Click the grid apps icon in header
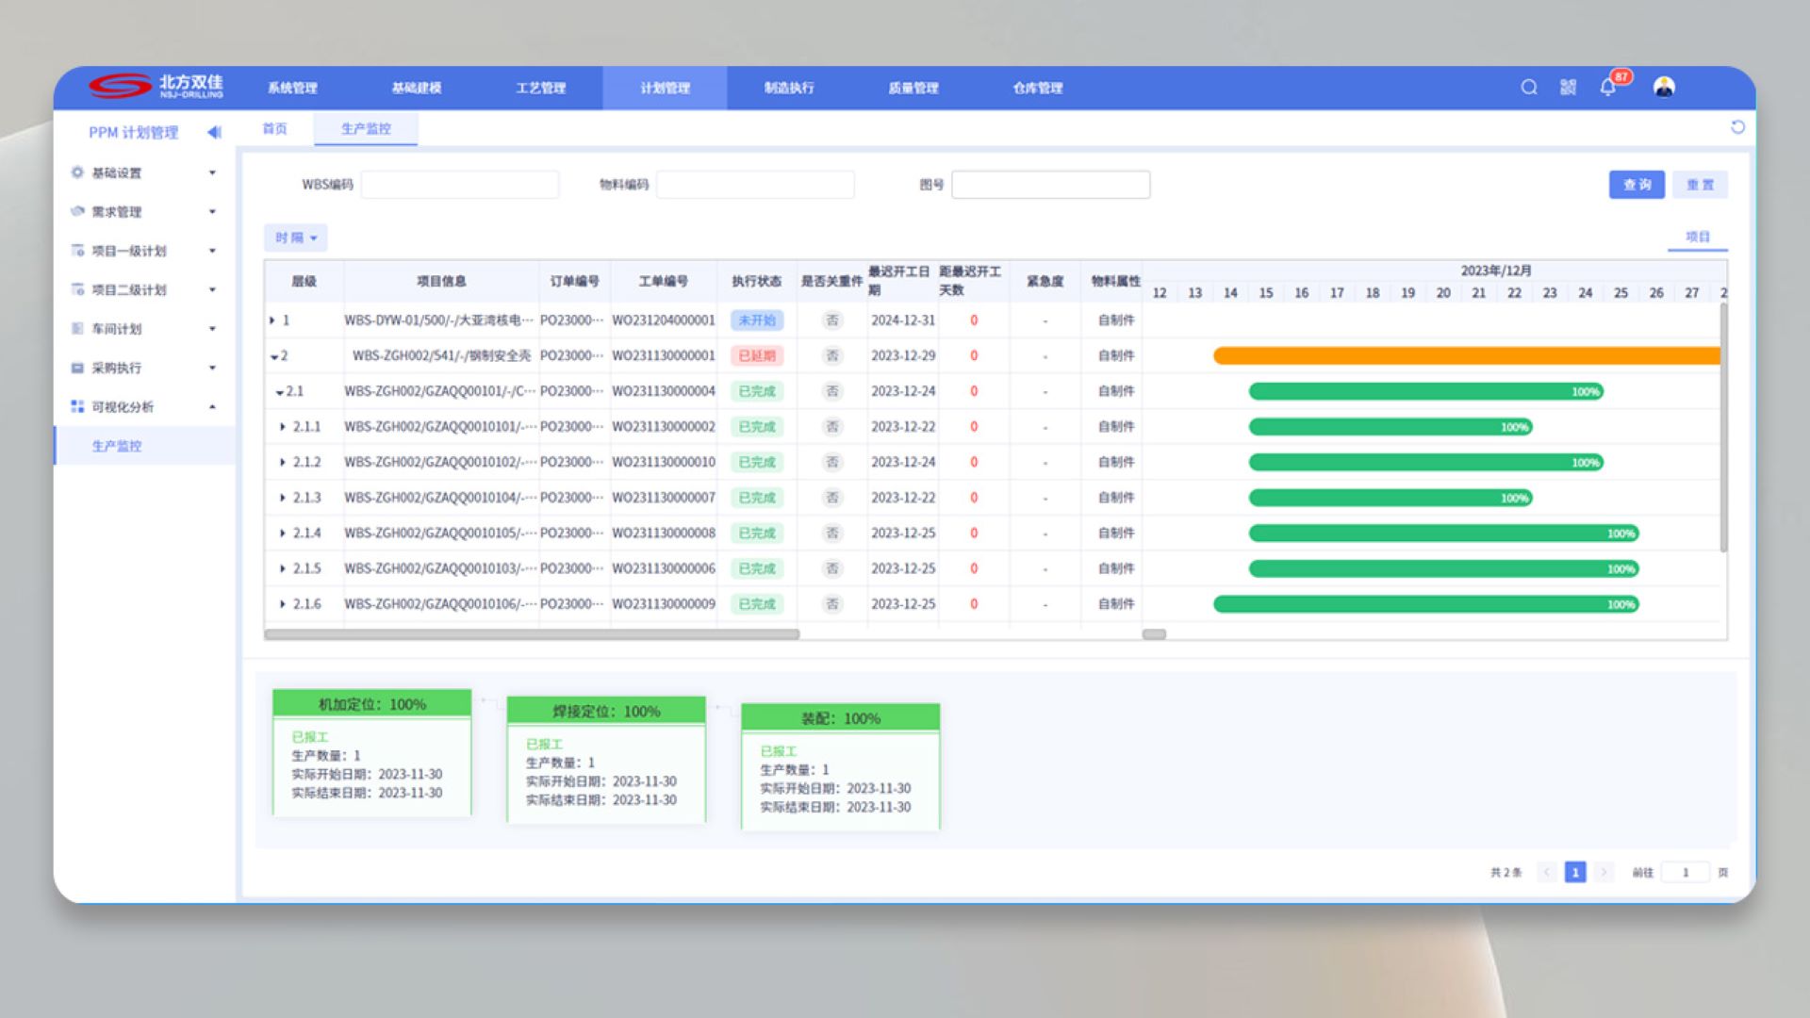 coord(1568,88)
